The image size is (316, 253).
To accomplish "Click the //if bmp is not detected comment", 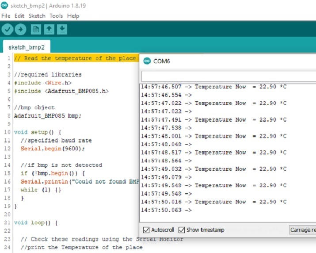I will point(61,165).
